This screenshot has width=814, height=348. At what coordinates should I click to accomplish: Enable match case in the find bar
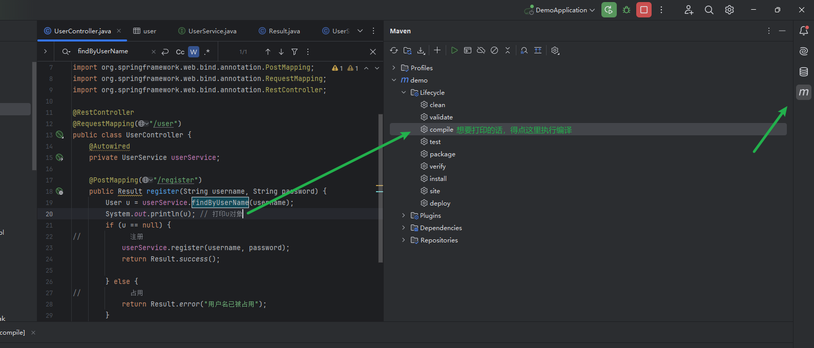click(x=180, y=52)
